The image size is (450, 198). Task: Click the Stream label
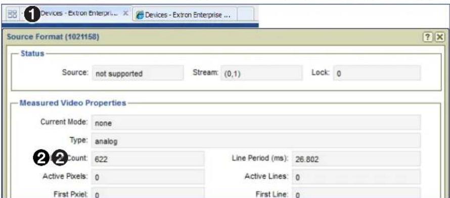coord(205,73)
